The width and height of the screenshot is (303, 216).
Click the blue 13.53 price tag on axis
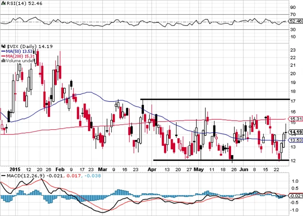[x=294, y=140]
